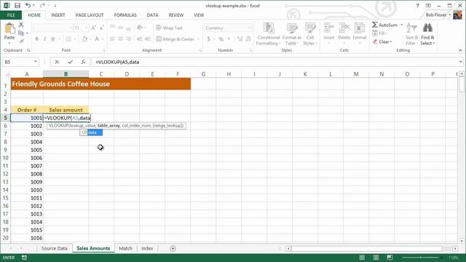Click the Insert cells icon
Screen dimensions: 466x262
[x=328, y=28]
